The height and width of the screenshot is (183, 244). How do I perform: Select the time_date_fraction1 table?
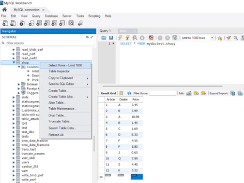(x=35, y=145)
